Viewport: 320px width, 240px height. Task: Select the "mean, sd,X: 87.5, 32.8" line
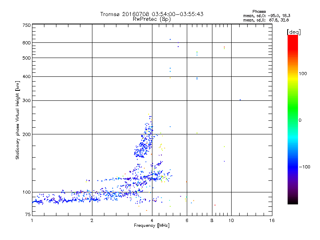pyautogui.click(x=266, y=20)
